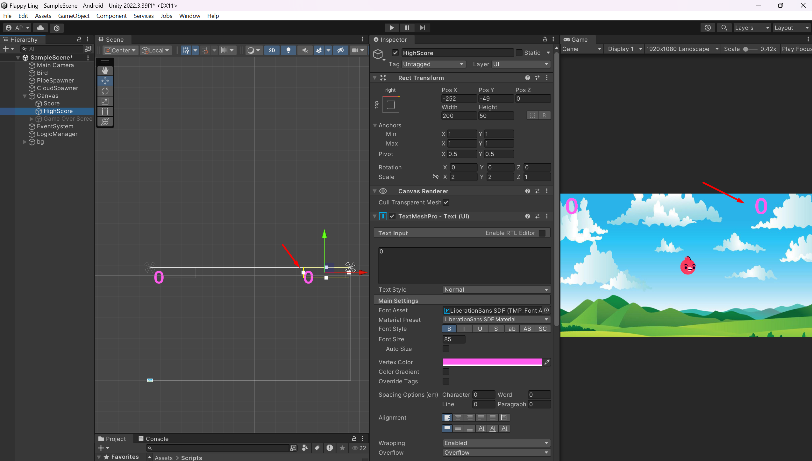Select the Move tool in Scene toolbar
Screen dimensions: 812x461
tap(105, 81)
